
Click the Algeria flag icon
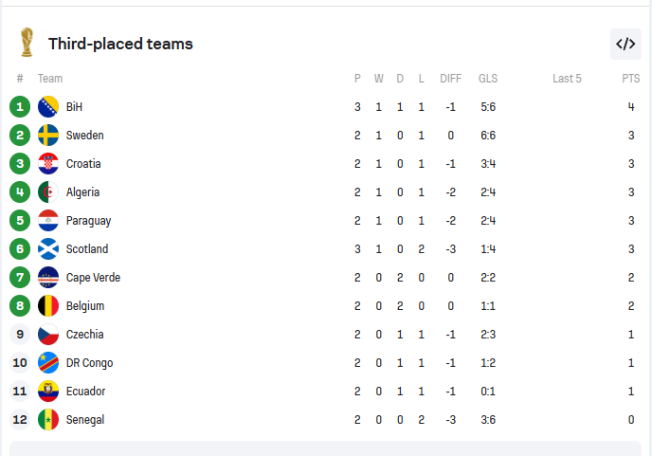click(48, 192)
